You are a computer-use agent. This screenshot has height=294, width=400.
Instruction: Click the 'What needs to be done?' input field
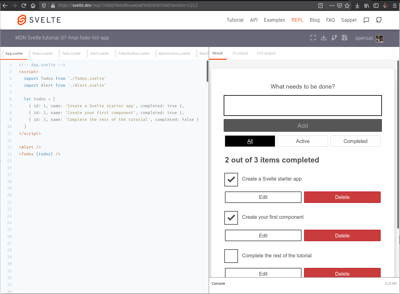tap(302, 105)
